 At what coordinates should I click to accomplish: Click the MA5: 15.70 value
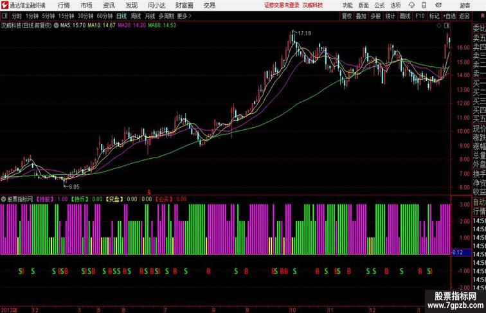click(x=73, y=26)
